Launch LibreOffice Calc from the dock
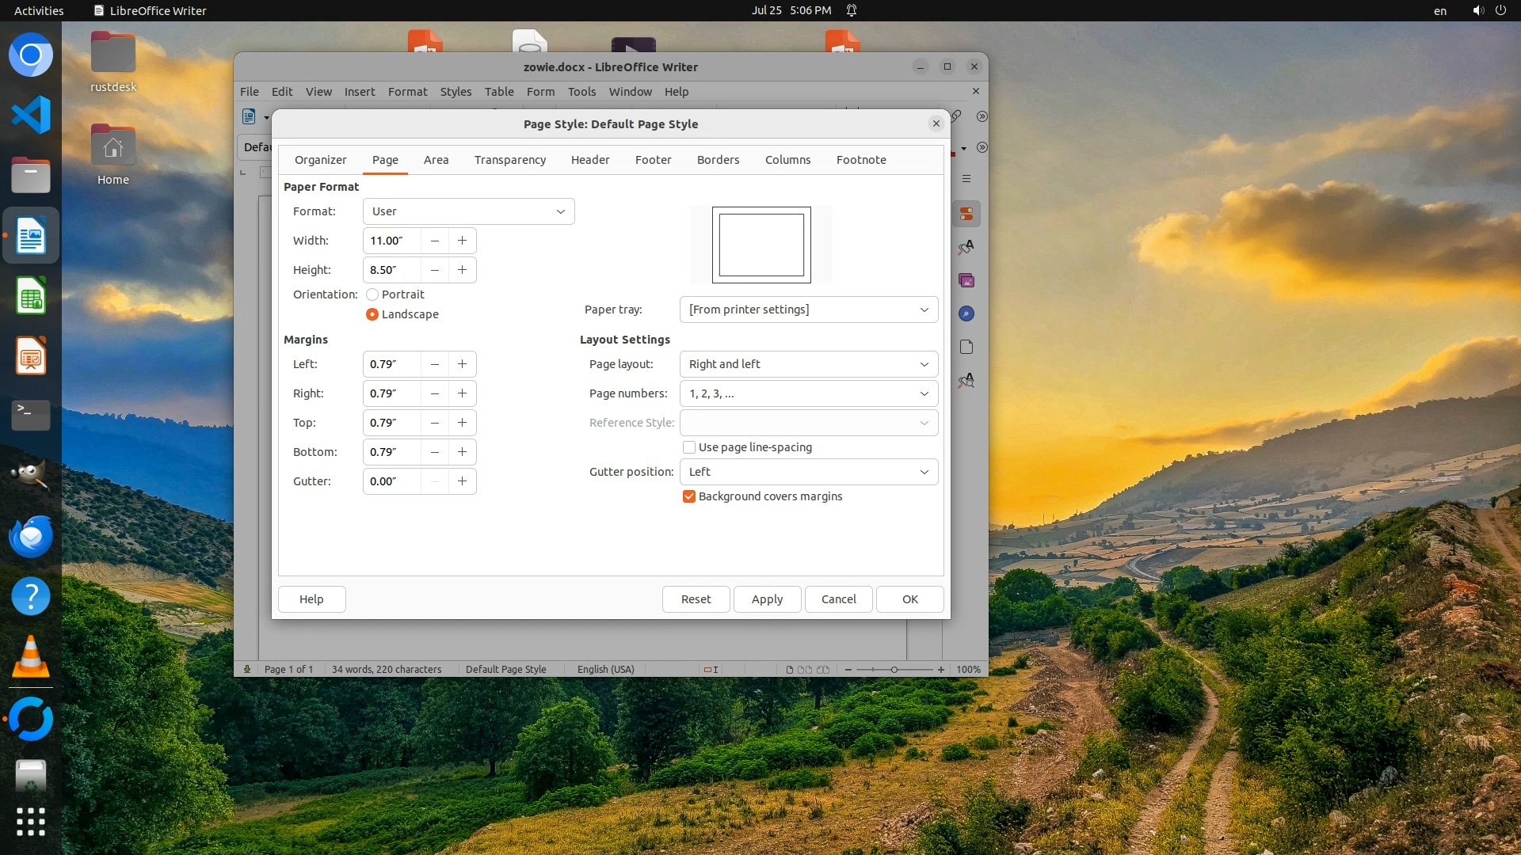 coord(31,297)
